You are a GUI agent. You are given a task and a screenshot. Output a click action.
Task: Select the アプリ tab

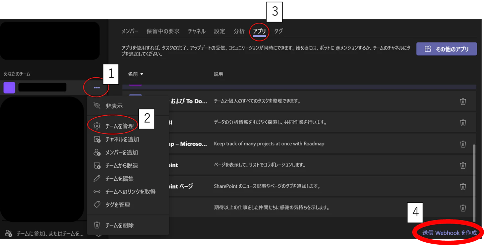coord(259,31)
